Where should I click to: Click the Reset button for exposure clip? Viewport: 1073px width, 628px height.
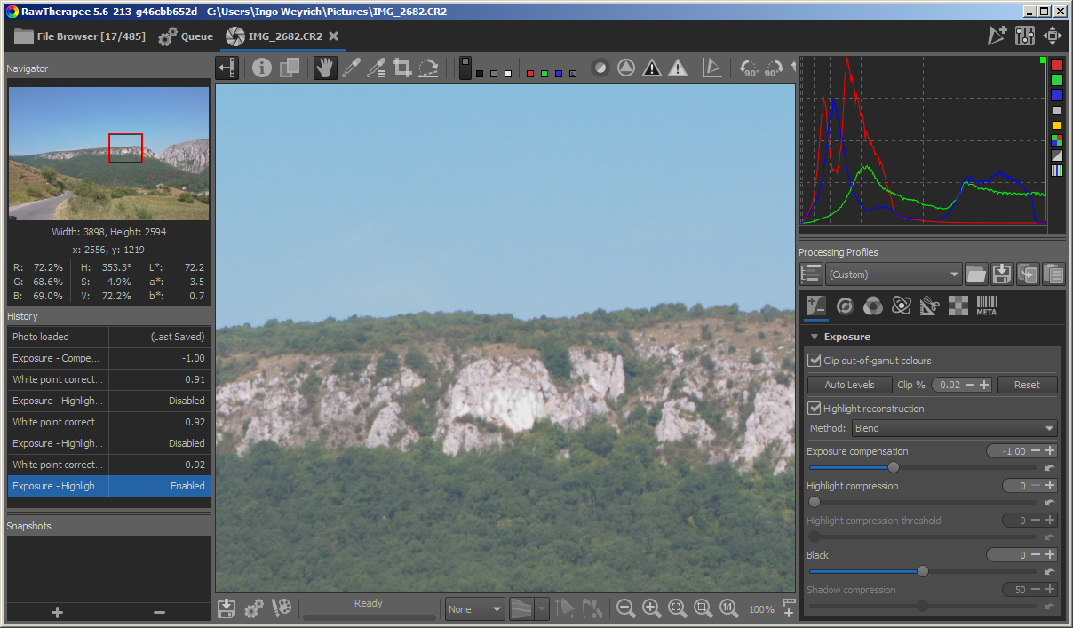point(1027,385)
